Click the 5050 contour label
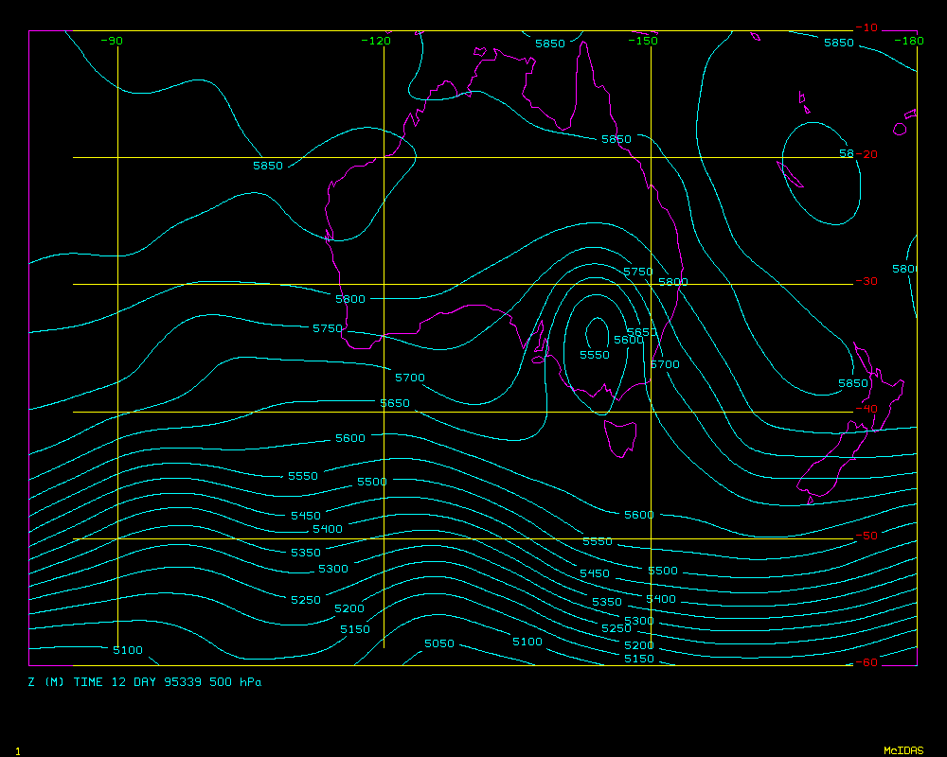This screenshot has width=947, height=757. point(438,643)
